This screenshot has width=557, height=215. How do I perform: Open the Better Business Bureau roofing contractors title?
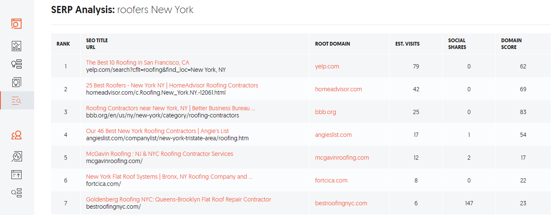(x=171, y=108)
